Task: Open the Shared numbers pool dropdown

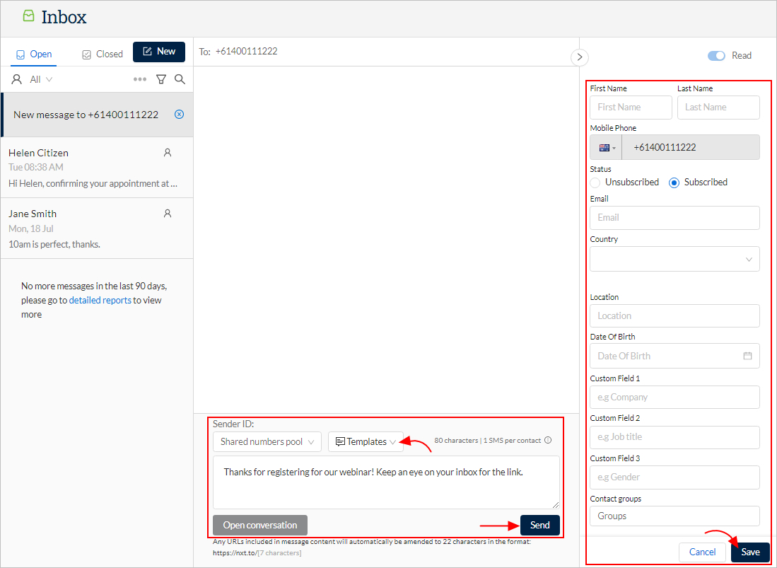Action: tap(267, 441)
